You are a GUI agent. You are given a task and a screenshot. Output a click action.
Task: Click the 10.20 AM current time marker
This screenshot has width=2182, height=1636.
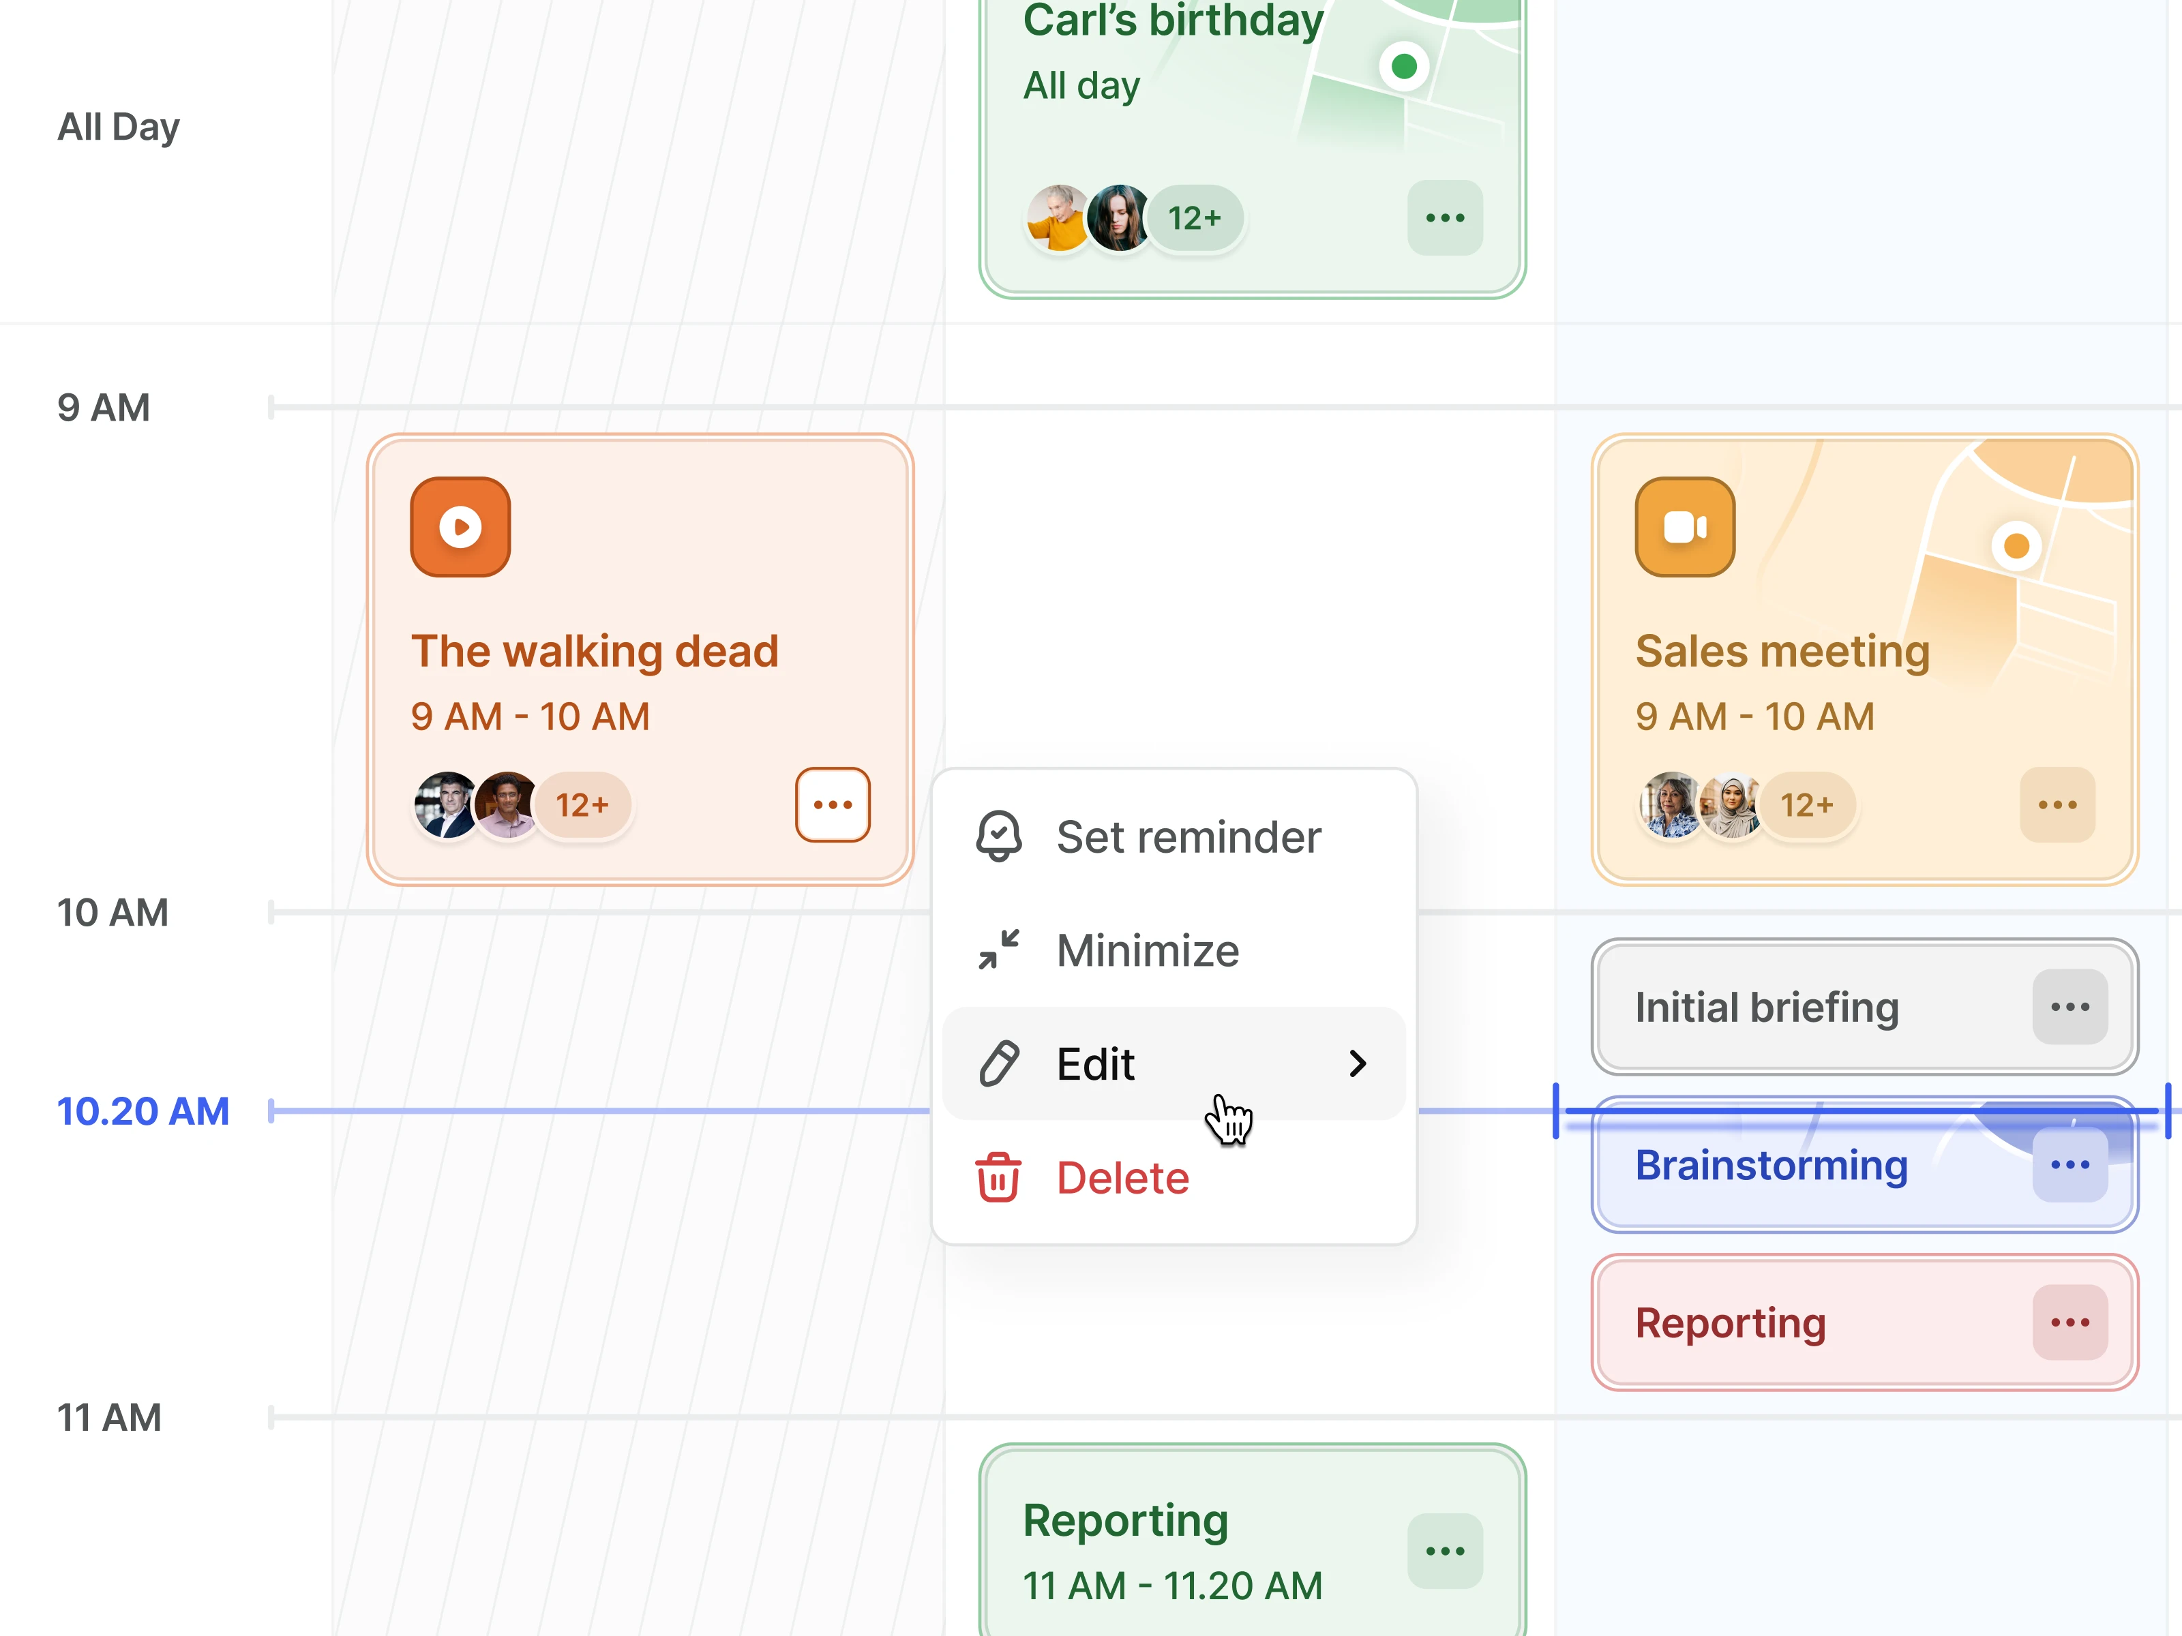(x=143, y=1111)
